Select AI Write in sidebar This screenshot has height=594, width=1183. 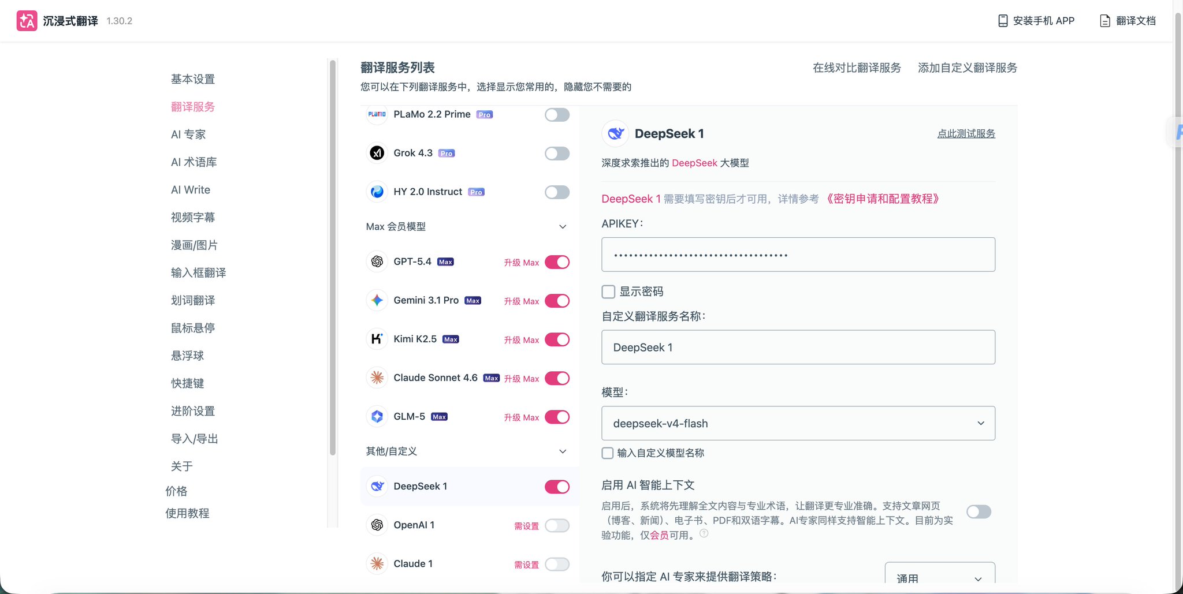pyautogui.click(x=191, y=190)
